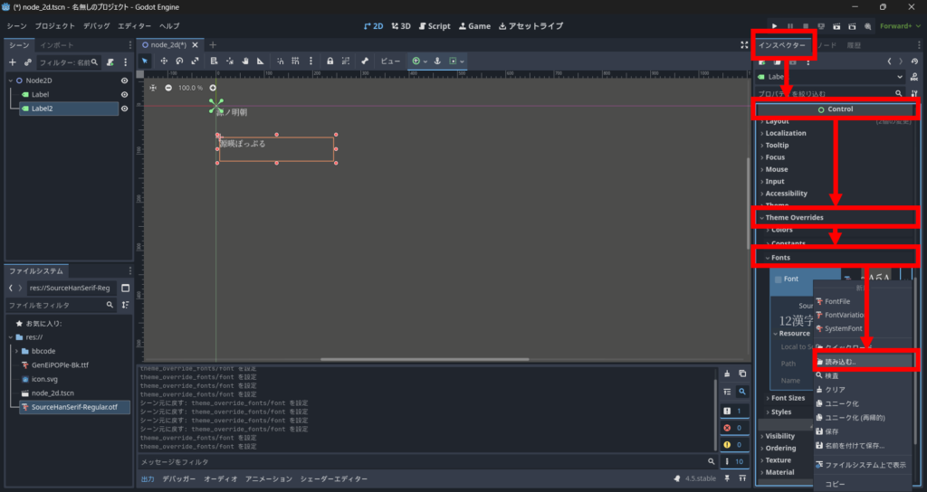Select the Move tool in the canvas toolbar
This screenshot has height=492, width=927.
(164, 61)
